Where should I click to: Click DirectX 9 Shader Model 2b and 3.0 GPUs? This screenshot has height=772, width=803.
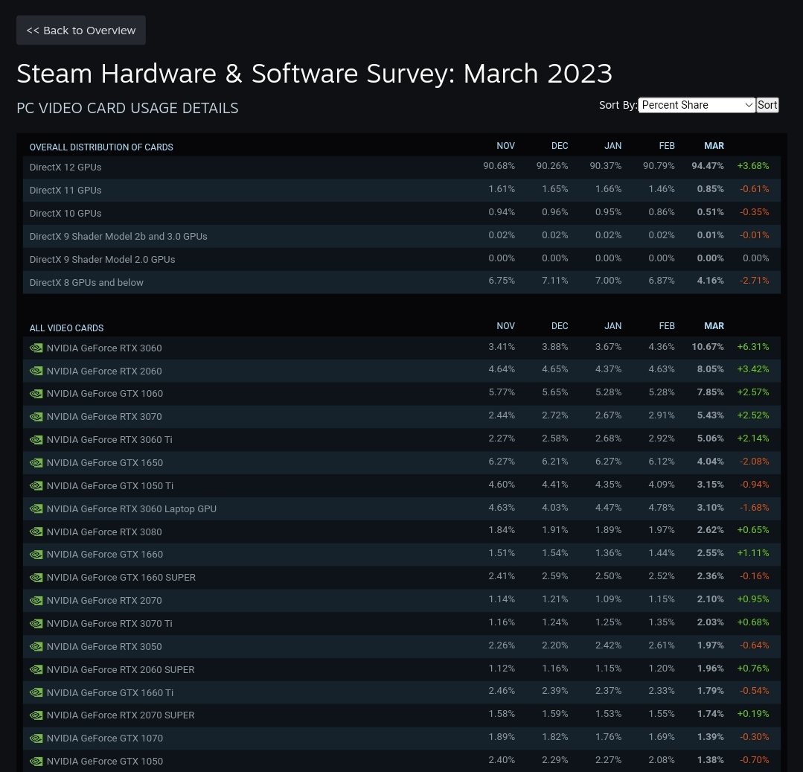[118, 236]
